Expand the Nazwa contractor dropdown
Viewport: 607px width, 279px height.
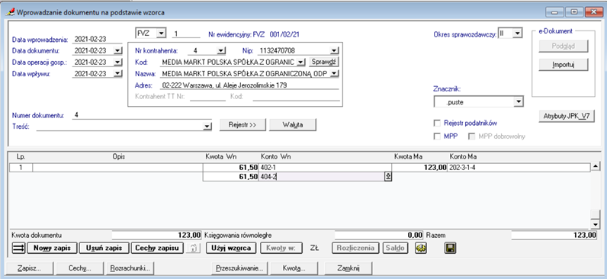335,73
